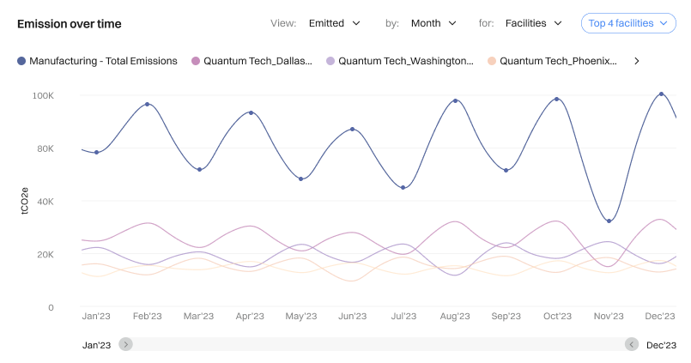Screen dimensions: 691x363
Task: Toggle Quantum Tech_Phoenix legend series
Action: tap(558, 61)
